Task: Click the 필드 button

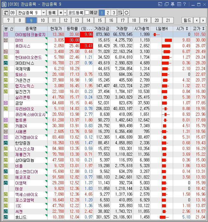Action: [187, 21]
